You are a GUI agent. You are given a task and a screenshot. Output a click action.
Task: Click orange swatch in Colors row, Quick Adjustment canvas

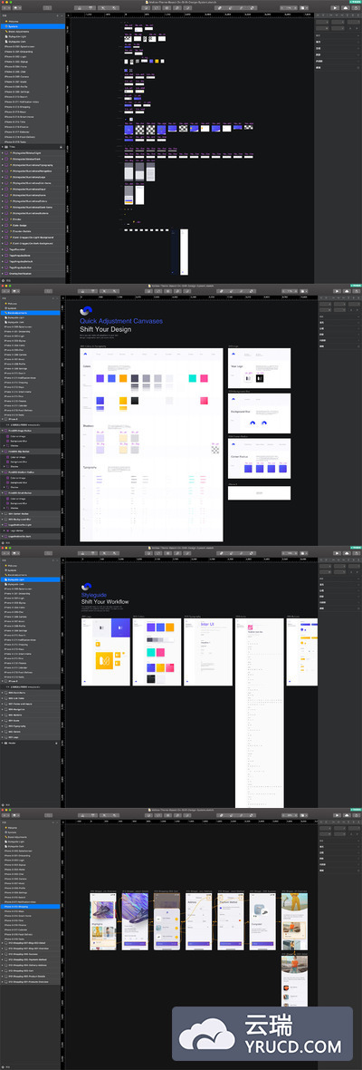(x=123, y=378)
